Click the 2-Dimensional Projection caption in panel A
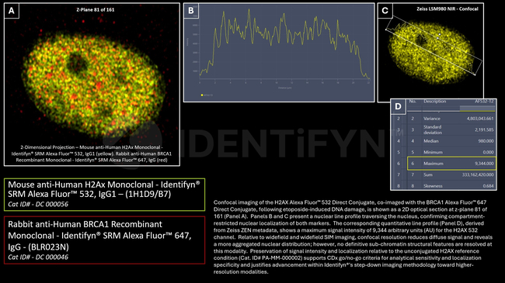This screenshot has width=505, height=283. pyautogui.click(x=92, y=154)
